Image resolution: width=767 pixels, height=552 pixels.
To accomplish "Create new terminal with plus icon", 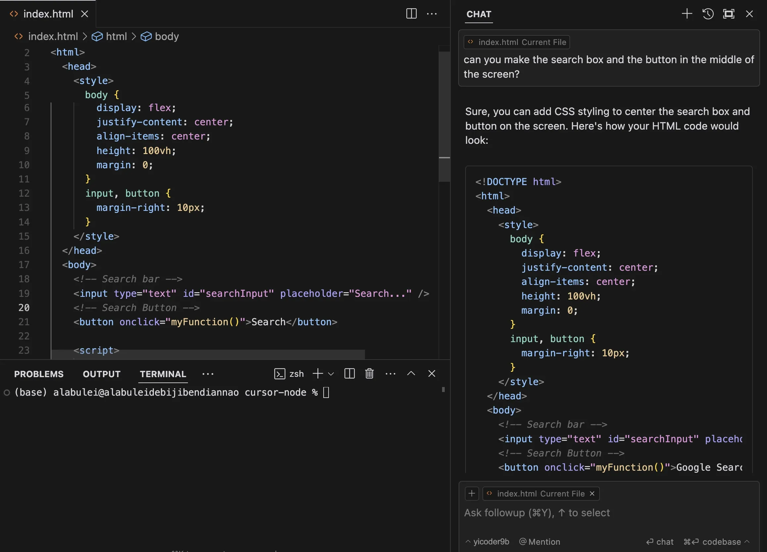I will [x=318, y=374].
